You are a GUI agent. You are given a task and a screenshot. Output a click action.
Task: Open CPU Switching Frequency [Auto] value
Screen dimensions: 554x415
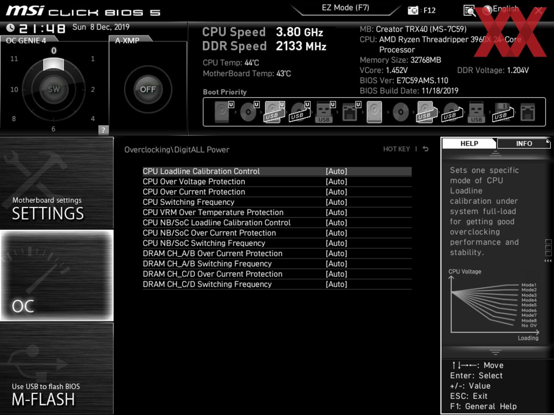pos(336,202)
